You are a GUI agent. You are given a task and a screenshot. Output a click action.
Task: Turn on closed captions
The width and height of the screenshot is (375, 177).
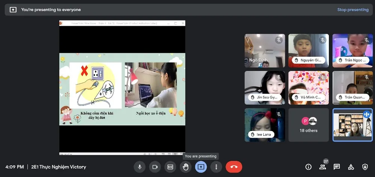(170, 167)
